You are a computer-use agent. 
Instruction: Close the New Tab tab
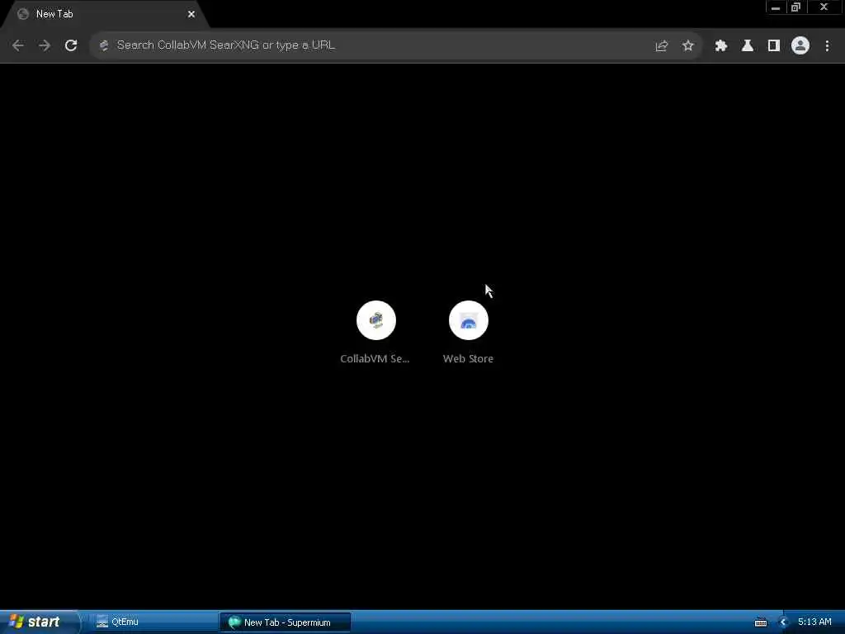click(x=191, y=15)
